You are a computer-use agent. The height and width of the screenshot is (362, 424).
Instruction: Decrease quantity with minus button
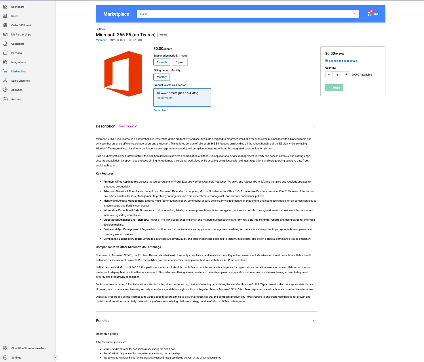329,74
